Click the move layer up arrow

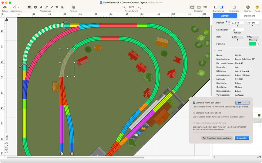coord(258,157)
